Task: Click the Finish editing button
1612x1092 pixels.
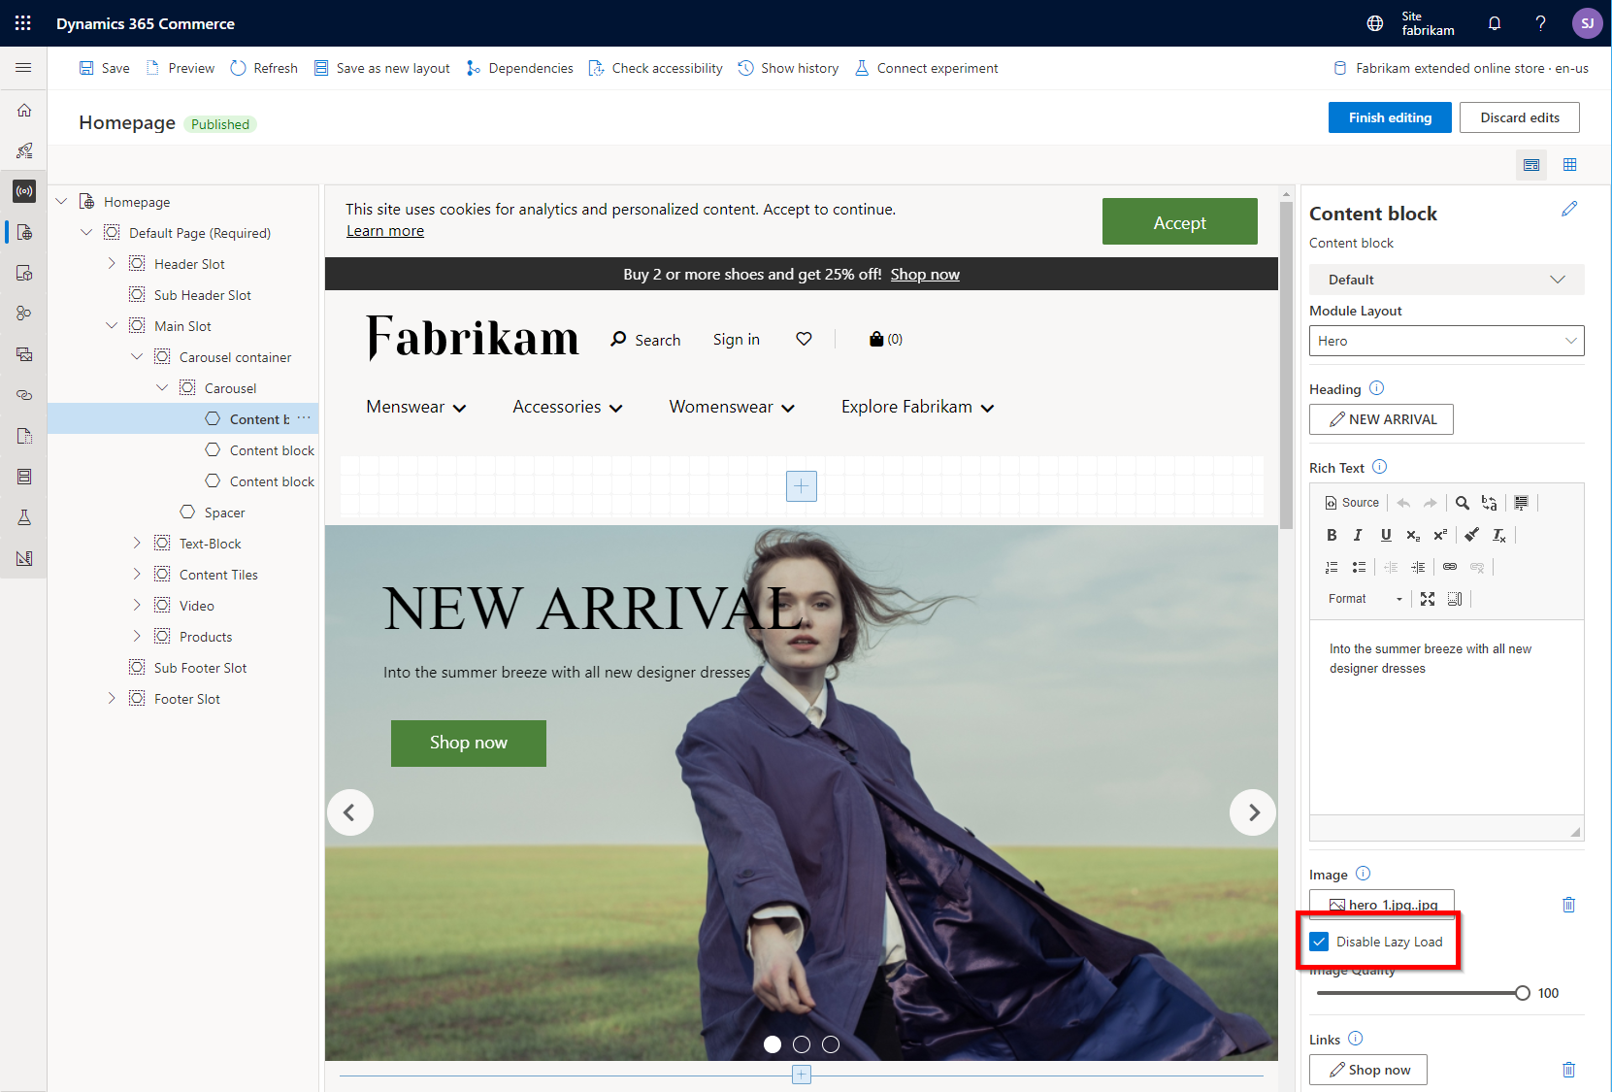Action: pos(1389,117)
